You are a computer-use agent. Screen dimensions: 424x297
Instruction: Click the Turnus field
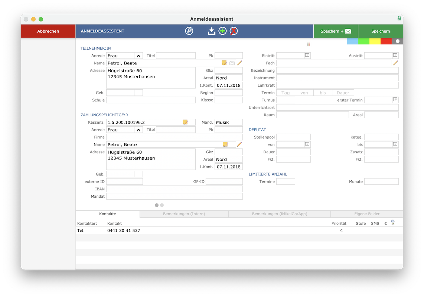[x=286, y=100]
